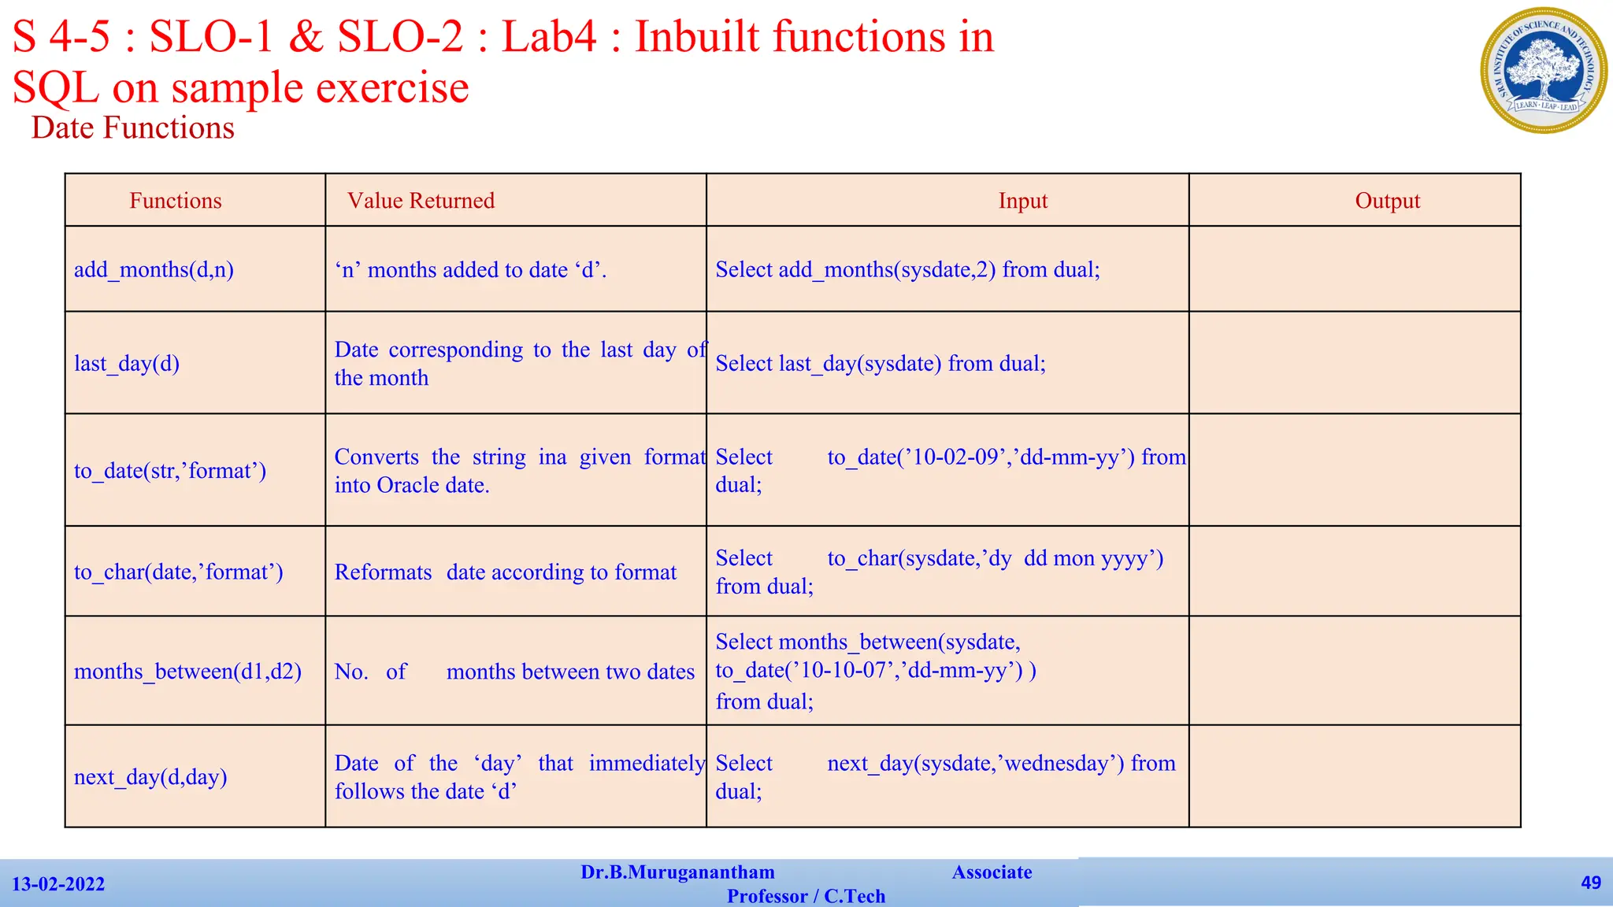The height and width of the screenshot is (907, 1613).
Task: Click the 'Input' column header
Action: click(1023, 201)
